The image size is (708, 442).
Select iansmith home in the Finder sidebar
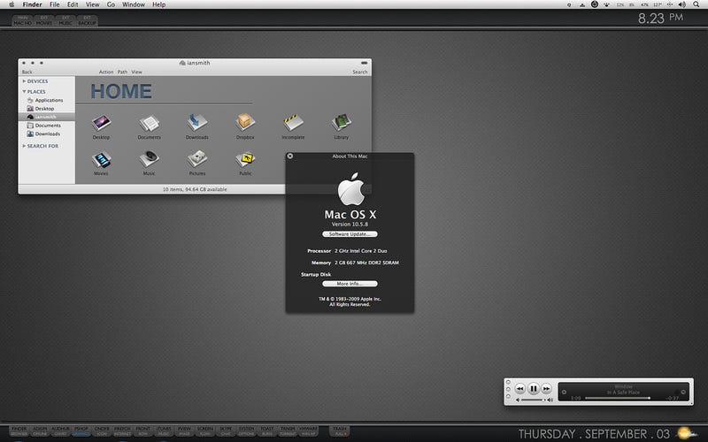(47, 117)
